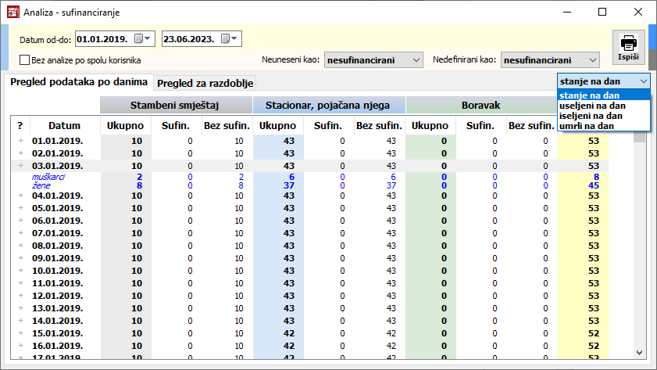Select 'useljeni na dan' from list

click(x=592, y=106)
